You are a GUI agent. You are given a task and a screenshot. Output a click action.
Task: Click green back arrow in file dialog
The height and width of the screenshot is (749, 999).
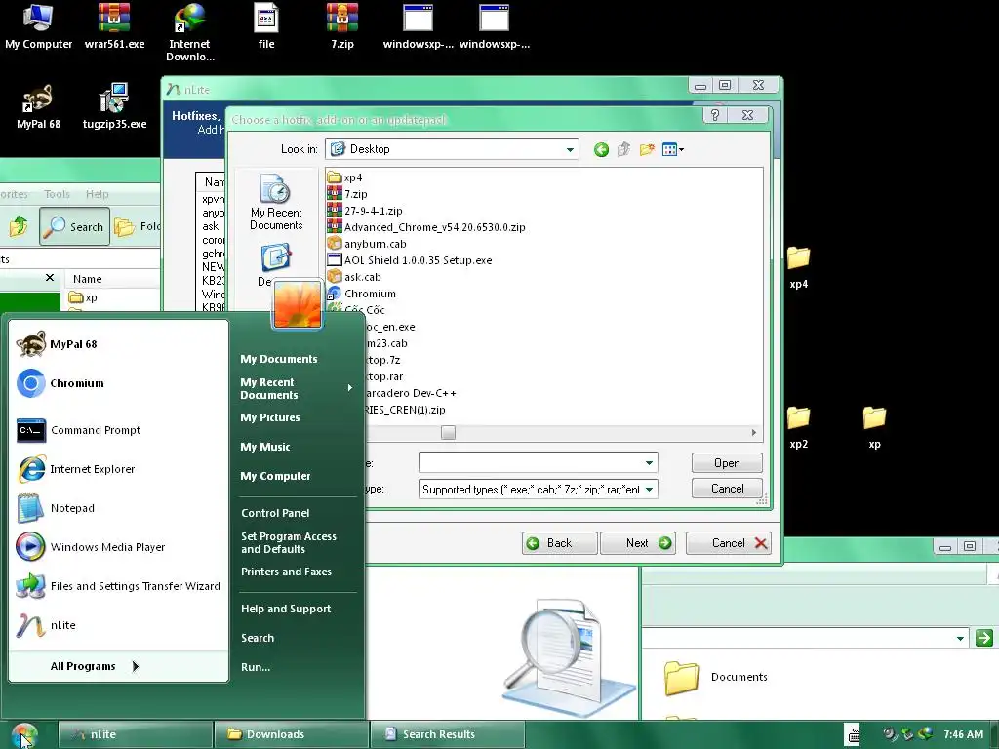point(601,149)
